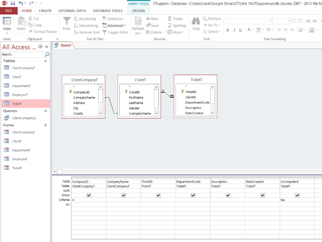
Task: Select CompanyName field in ClientT table box
Action: pos(139,114)
